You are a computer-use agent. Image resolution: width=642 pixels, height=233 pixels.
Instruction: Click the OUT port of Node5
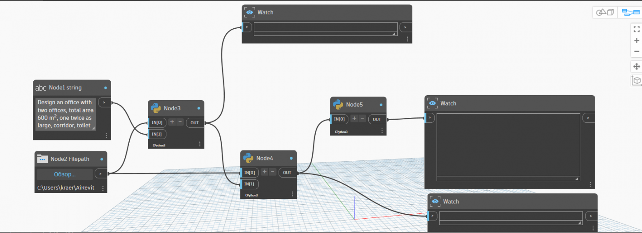pyautogui.click(x=377, y=119)
